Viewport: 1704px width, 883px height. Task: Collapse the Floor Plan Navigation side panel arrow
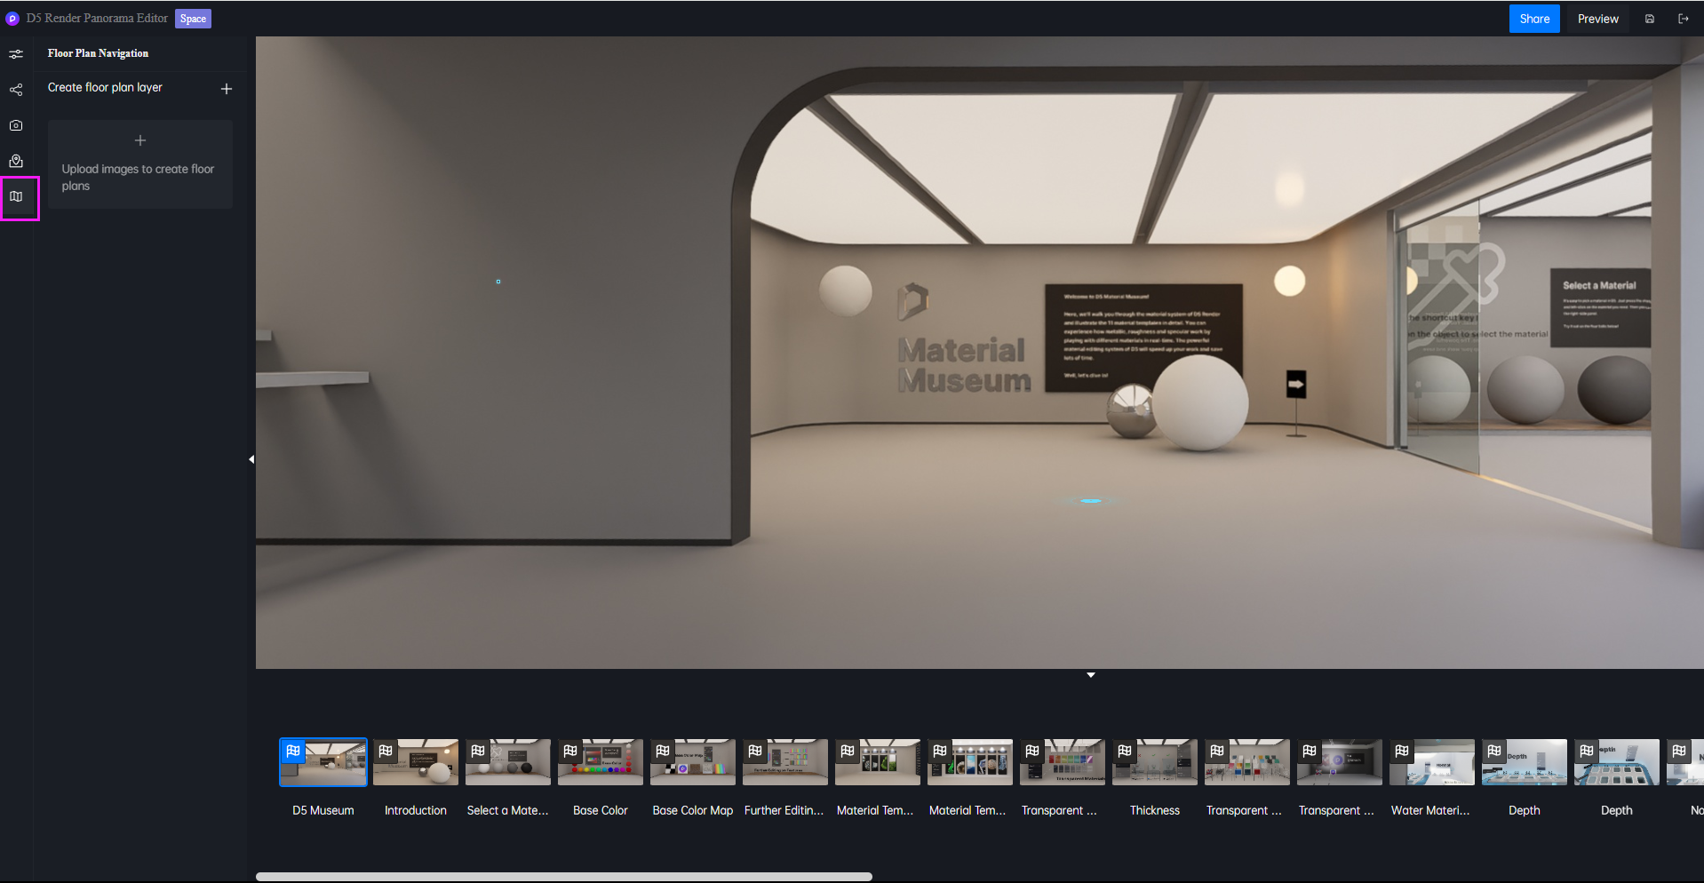251,459
